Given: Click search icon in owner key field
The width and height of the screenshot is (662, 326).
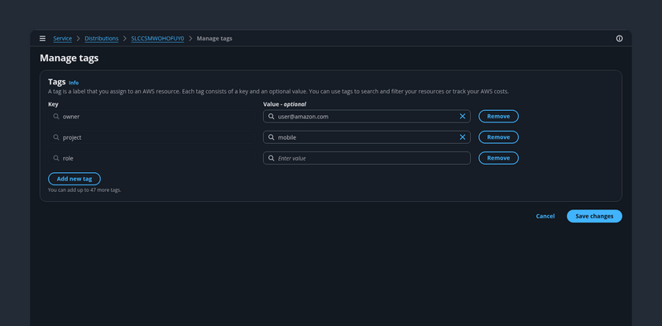Looking at the screenshot, I should coord(56,116).
